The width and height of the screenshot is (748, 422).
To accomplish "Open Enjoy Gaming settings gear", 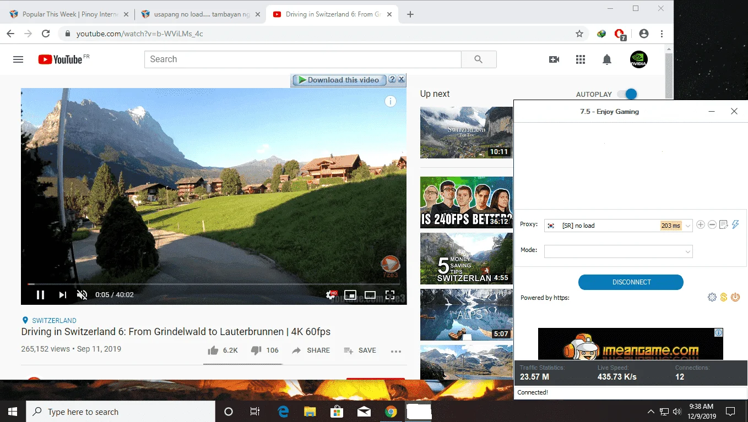I will 712,297.
